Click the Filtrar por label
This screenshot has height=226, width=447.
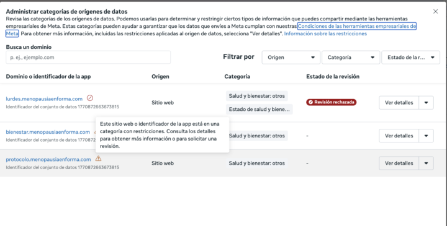(x=238, y=57)
